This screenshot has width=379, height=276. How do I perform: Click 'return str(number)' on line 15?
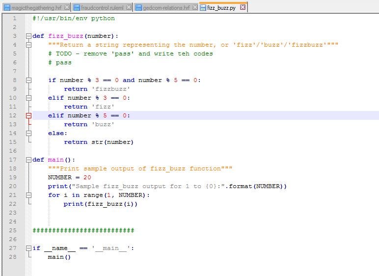(99, 142)
